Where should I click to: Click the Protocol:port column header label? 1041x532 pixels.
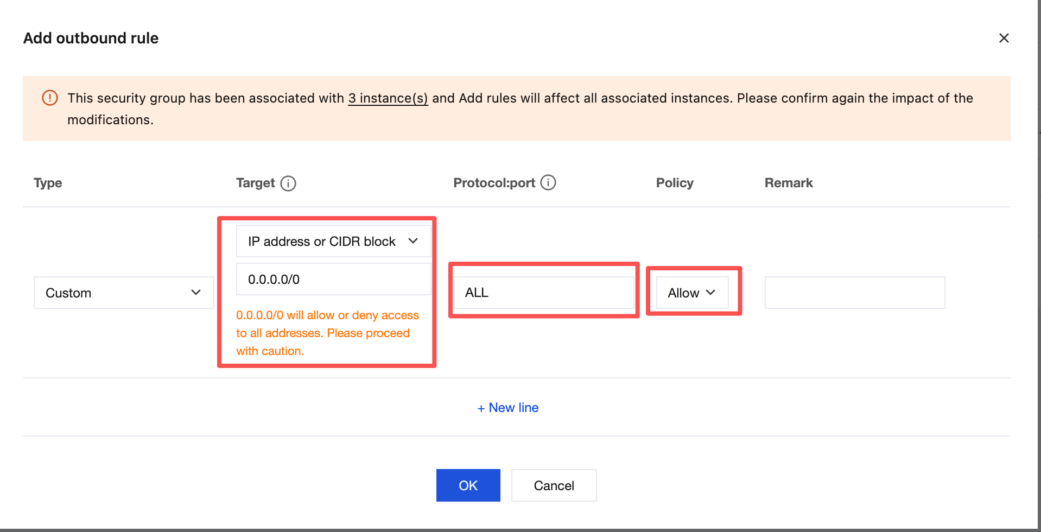pos(494,183)
